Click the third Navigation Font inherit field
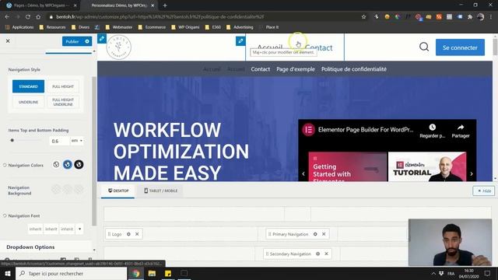The image size is (498, 280). 67,229
